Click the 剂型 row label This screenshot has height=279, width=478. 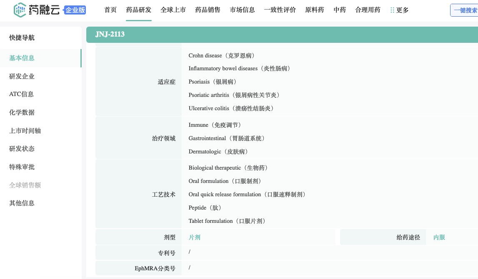(x=170, y=237)
